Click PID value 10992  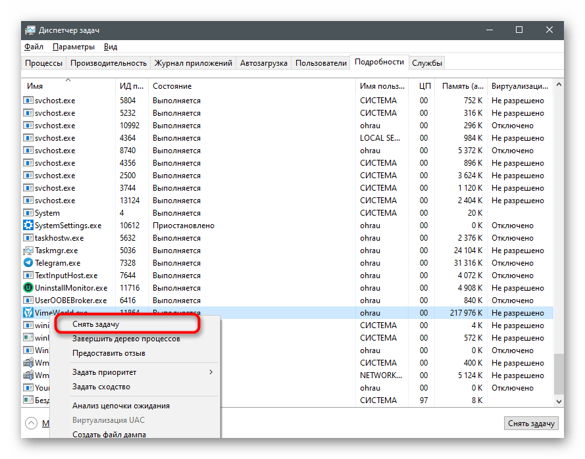pos(130,126)
